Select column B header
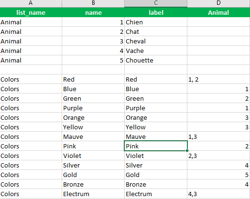 [93, 3]
